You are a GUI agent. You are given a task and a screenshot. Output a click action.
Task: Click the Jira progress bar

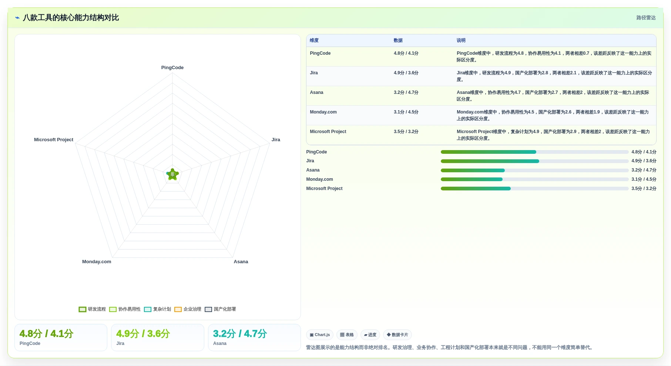click(x=534, y=161)
